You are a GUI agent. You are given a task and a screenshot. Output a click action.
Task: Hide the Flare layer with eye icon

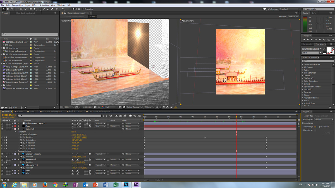(2, 126)
